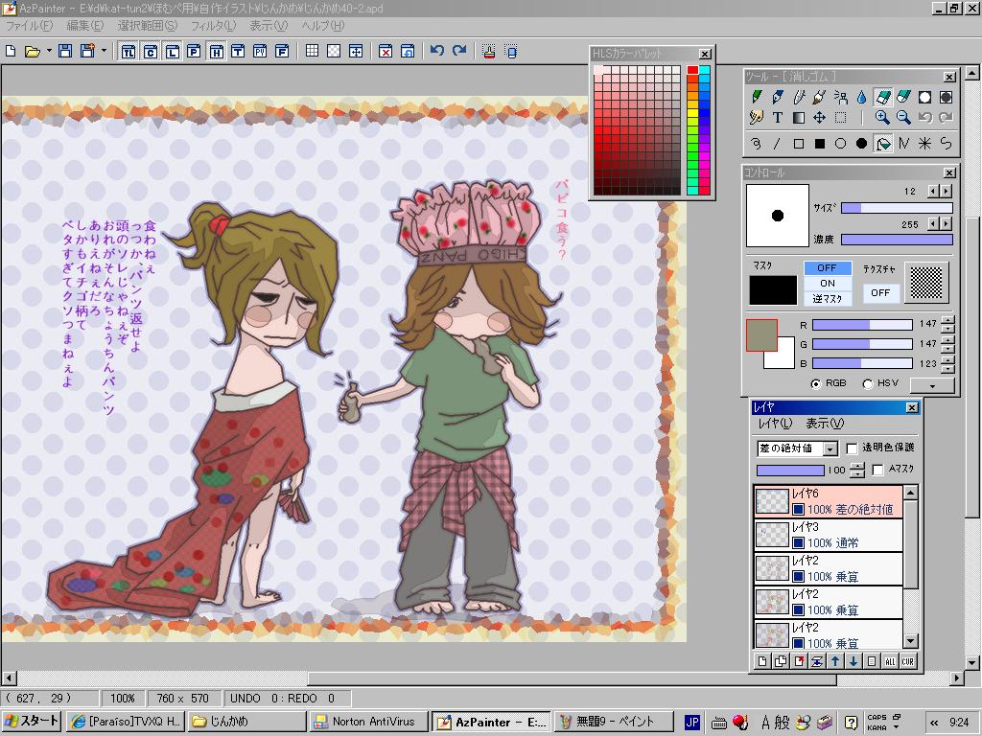Image resolution: width=982 pixels, height=736 pixels.
Task: Click the new file icon in toolbar
Action: [x=12, y=51]
